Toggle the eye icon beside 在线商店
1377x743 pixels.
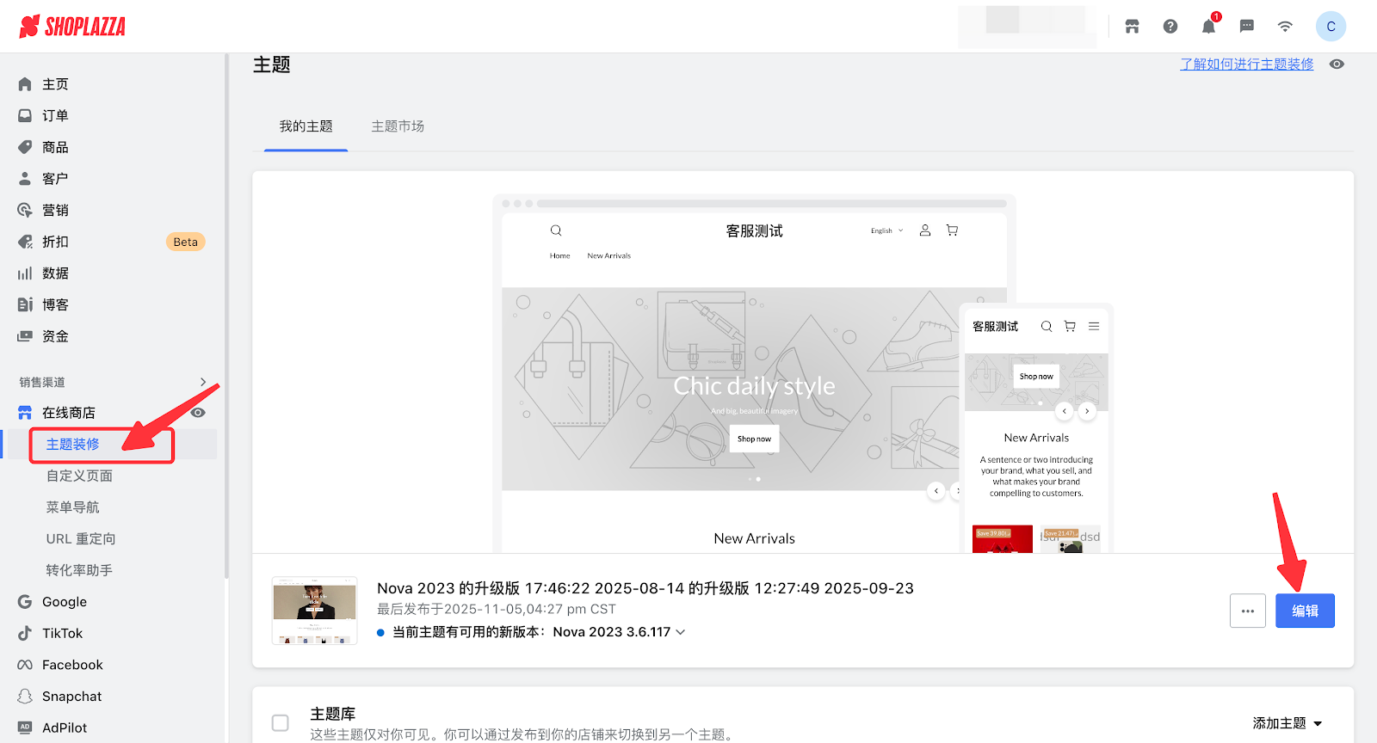(198, 413)
